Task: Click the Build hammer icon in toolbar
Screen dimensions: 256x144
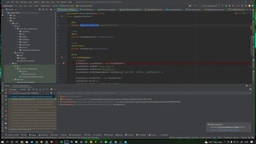Action: [196, 6]
